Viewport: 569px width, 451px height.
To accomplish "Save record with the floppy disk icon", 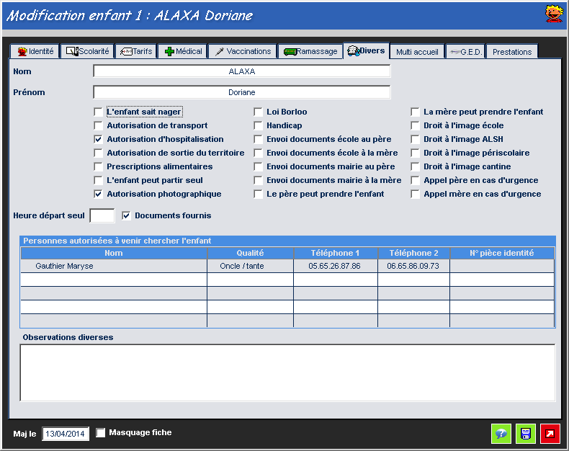I will pos(526,434).
